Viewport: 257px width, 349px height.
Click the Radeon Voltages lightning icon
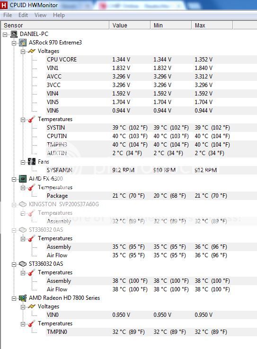[x=32, y=306]
